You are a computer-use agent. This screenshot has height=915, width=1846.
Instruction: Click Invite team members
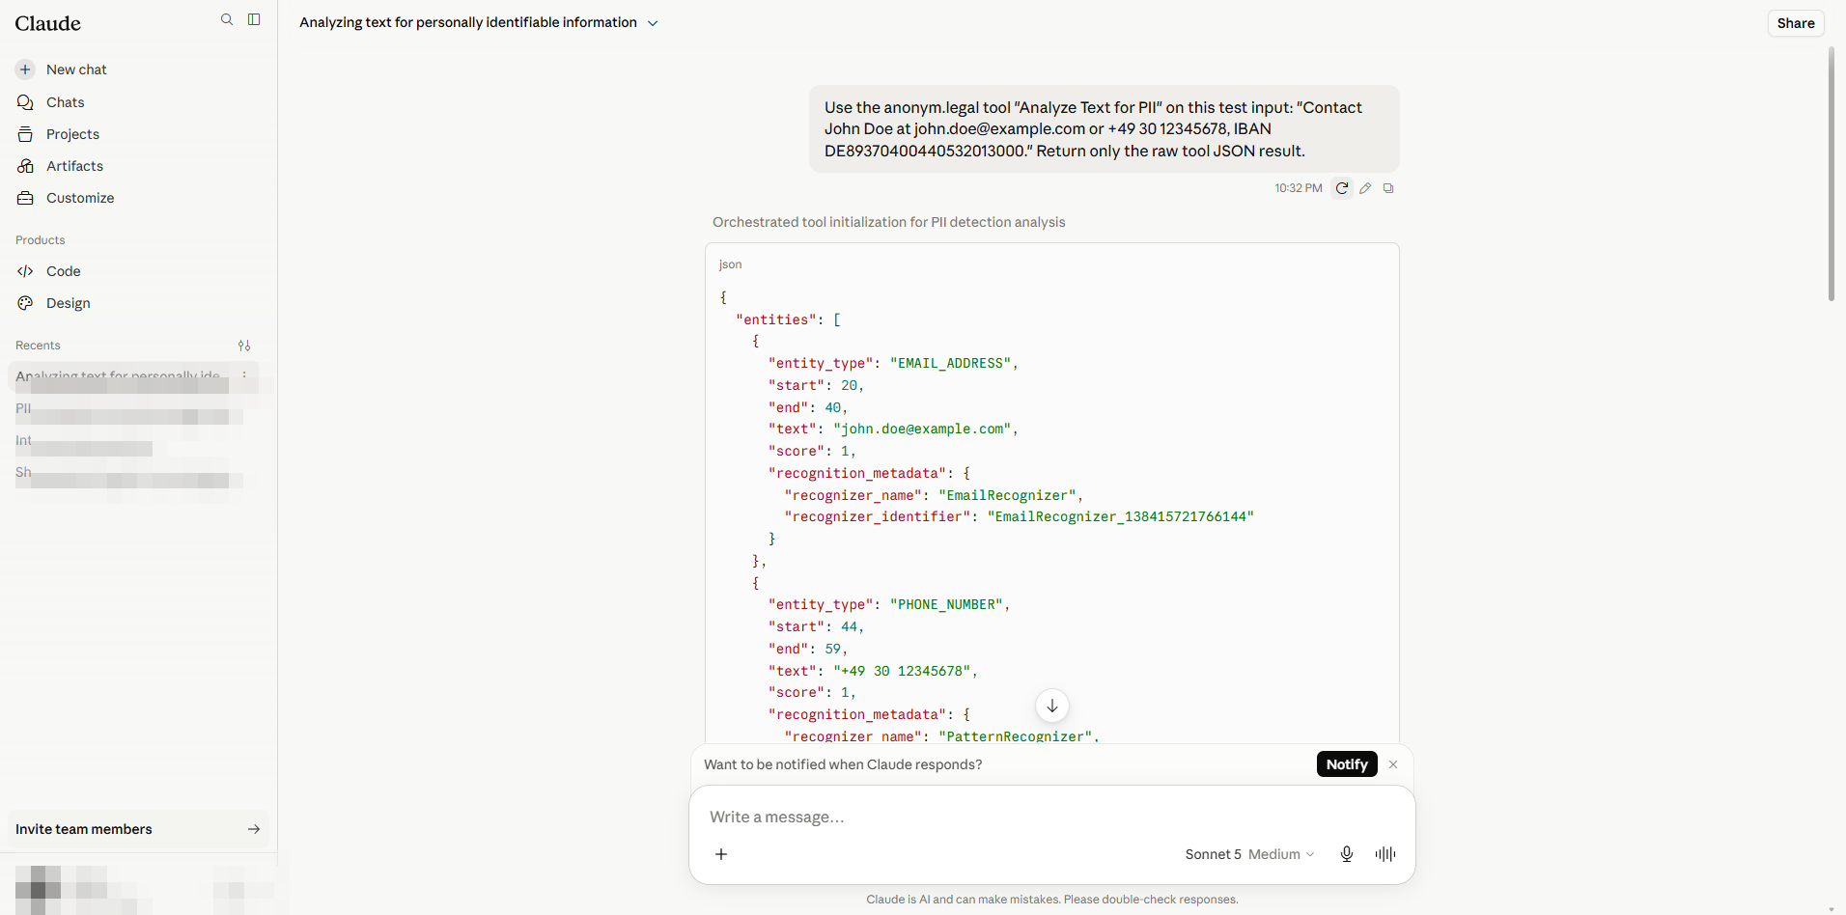(138, 829)
